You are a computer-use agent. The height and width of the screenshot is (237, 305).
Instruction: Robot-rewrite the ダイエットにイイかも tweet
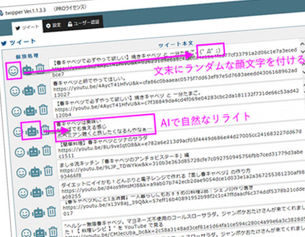(37, 192)
